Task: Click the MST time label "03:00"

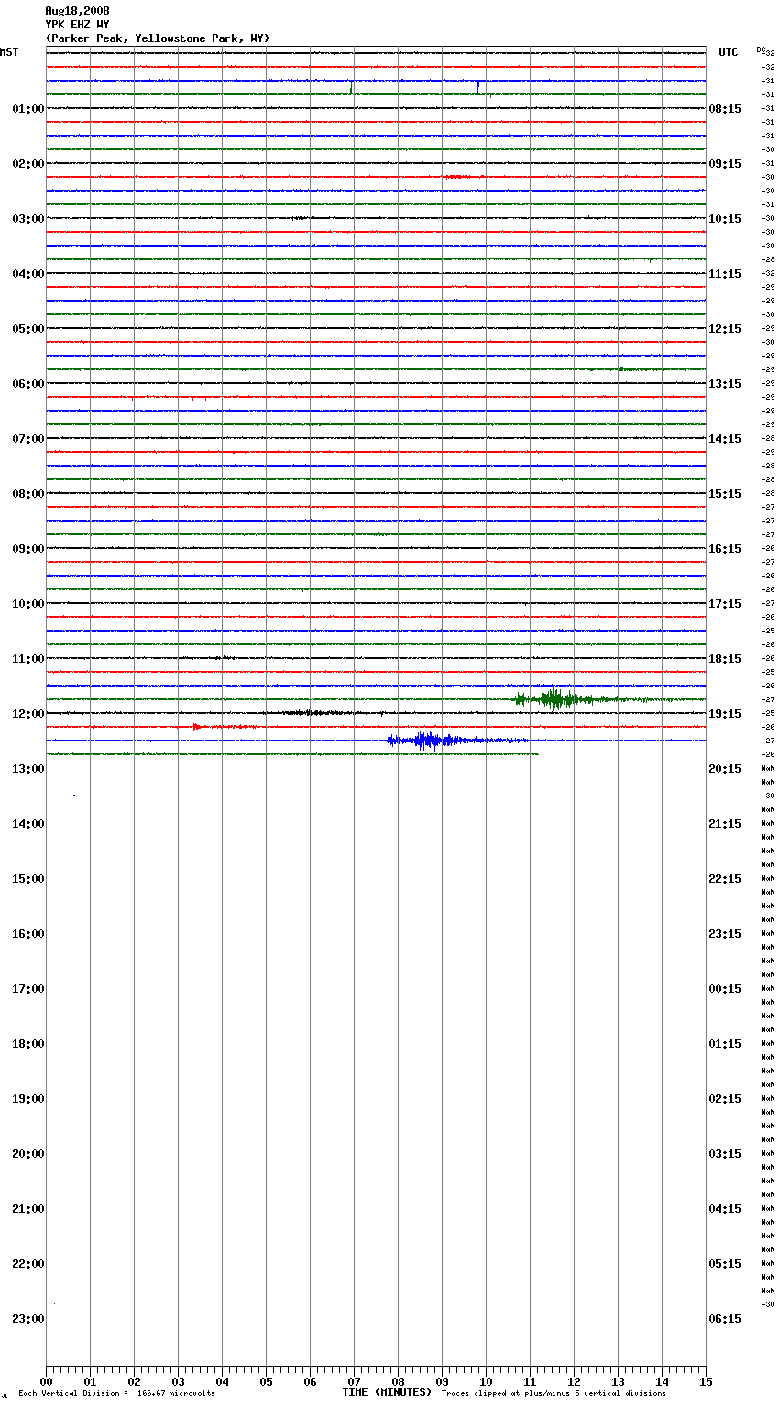Action: click(28, 219)
